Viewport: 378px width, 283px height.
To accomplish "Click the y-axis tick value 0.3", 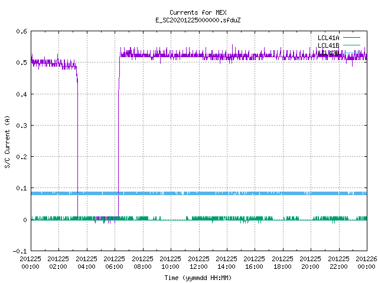I will (22, 126).
